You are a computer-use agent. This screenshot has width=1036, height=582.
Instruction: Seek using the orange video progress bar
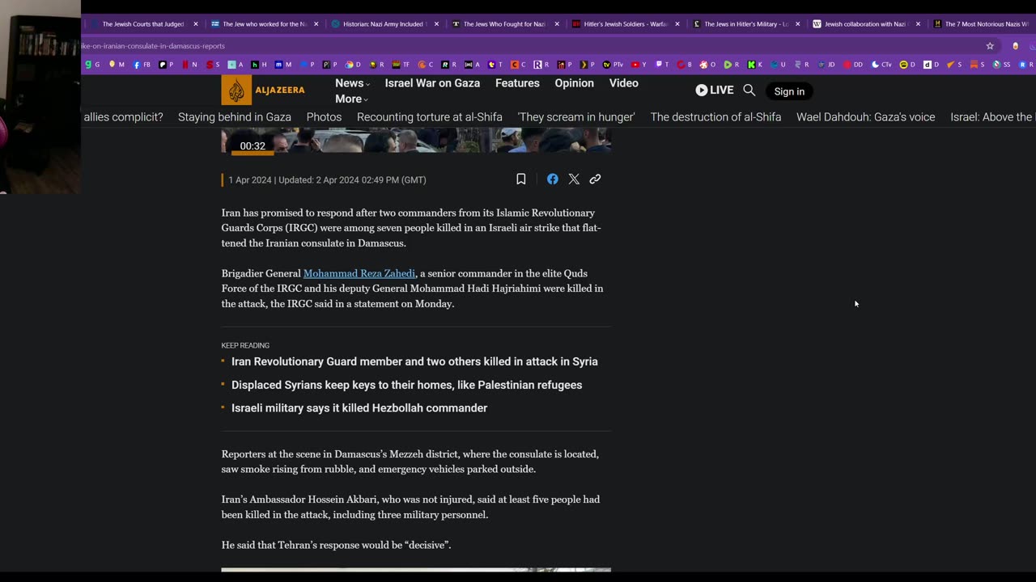click(253, 153)
